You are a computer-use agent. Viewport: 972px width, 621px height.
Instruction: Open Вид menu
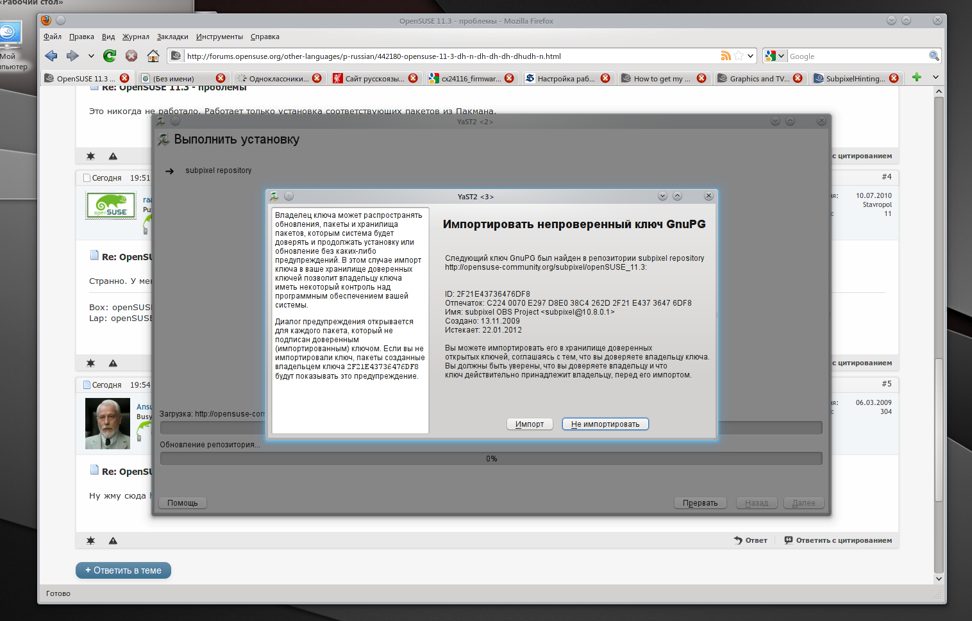click(x=108, y=37)
